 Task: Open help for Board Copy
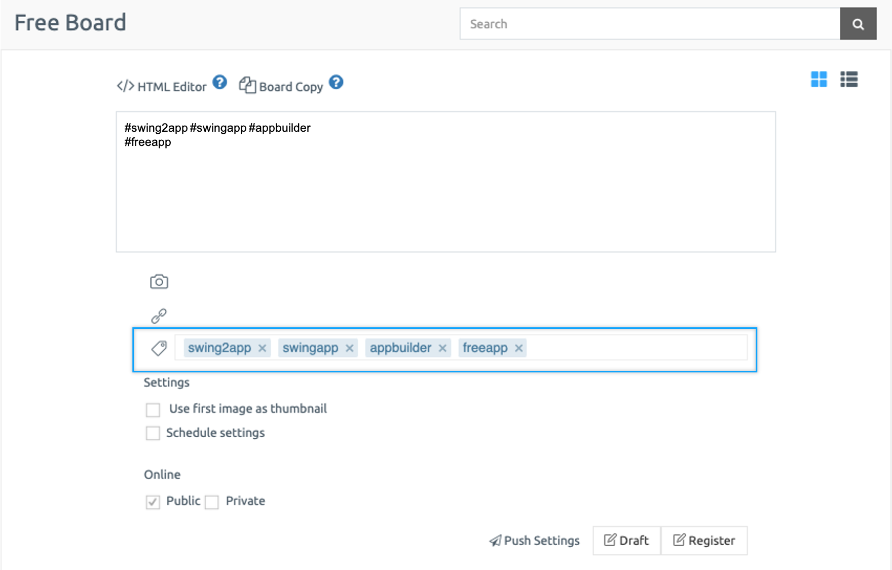point(336,82)
